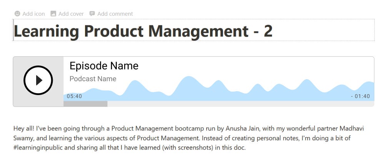Image resolution: width=384 pixels, height=156 pixels.
Task: Click the gray artwork panel around play button
Action: (38, 82)
